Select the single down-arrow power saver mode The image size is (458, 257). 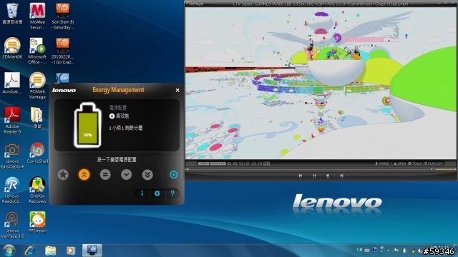126,174
